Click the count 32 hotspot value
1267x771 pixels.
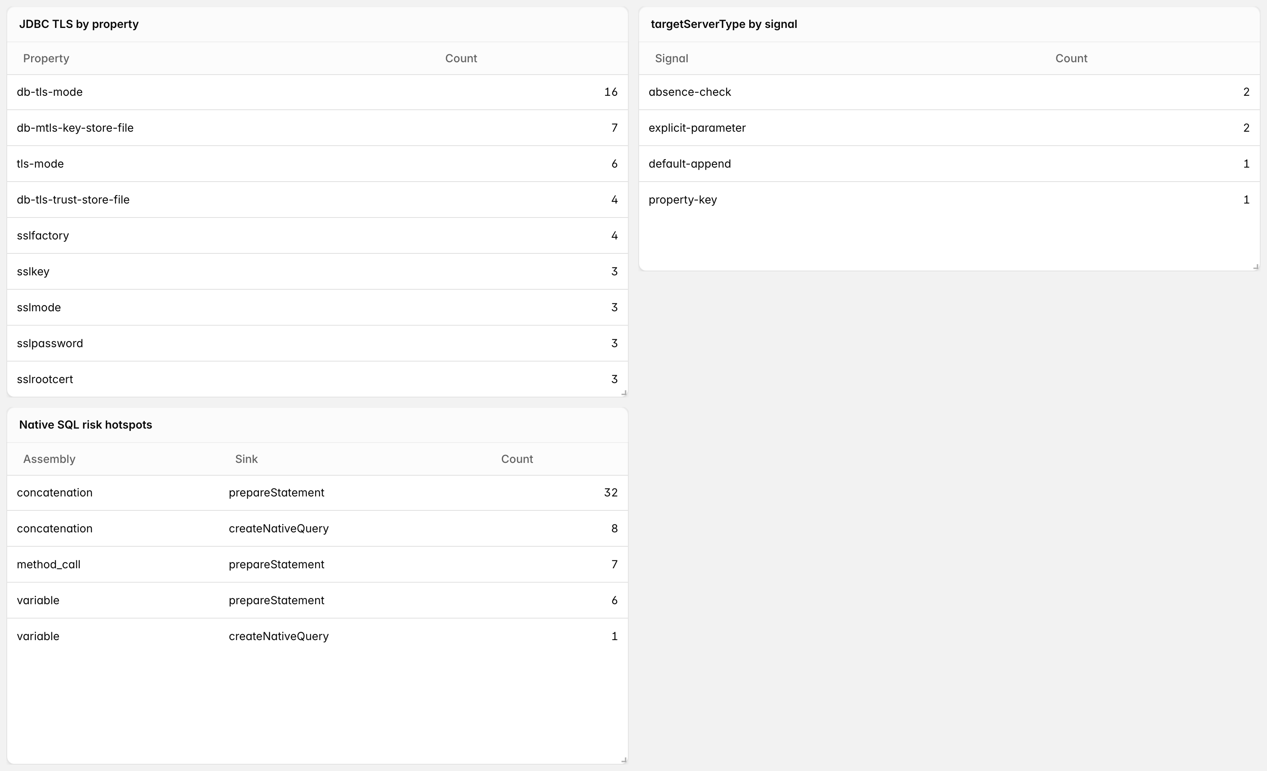click(611, 493)
